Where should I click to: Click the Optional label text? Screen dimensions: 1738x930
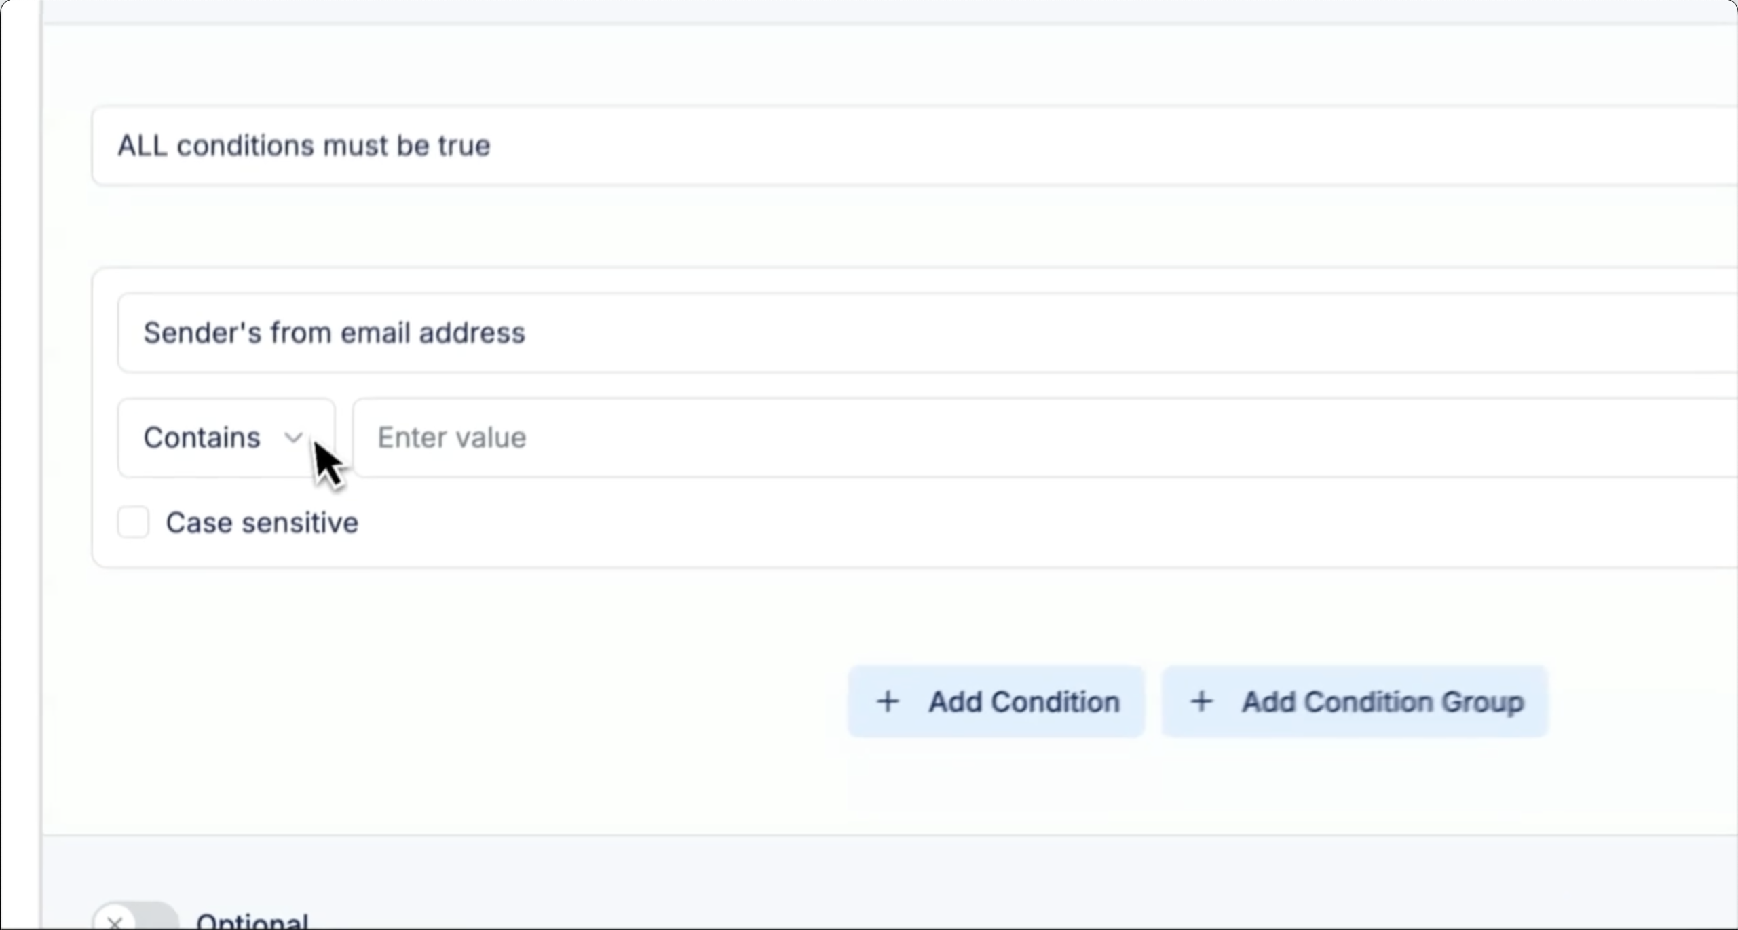[252, 922]
